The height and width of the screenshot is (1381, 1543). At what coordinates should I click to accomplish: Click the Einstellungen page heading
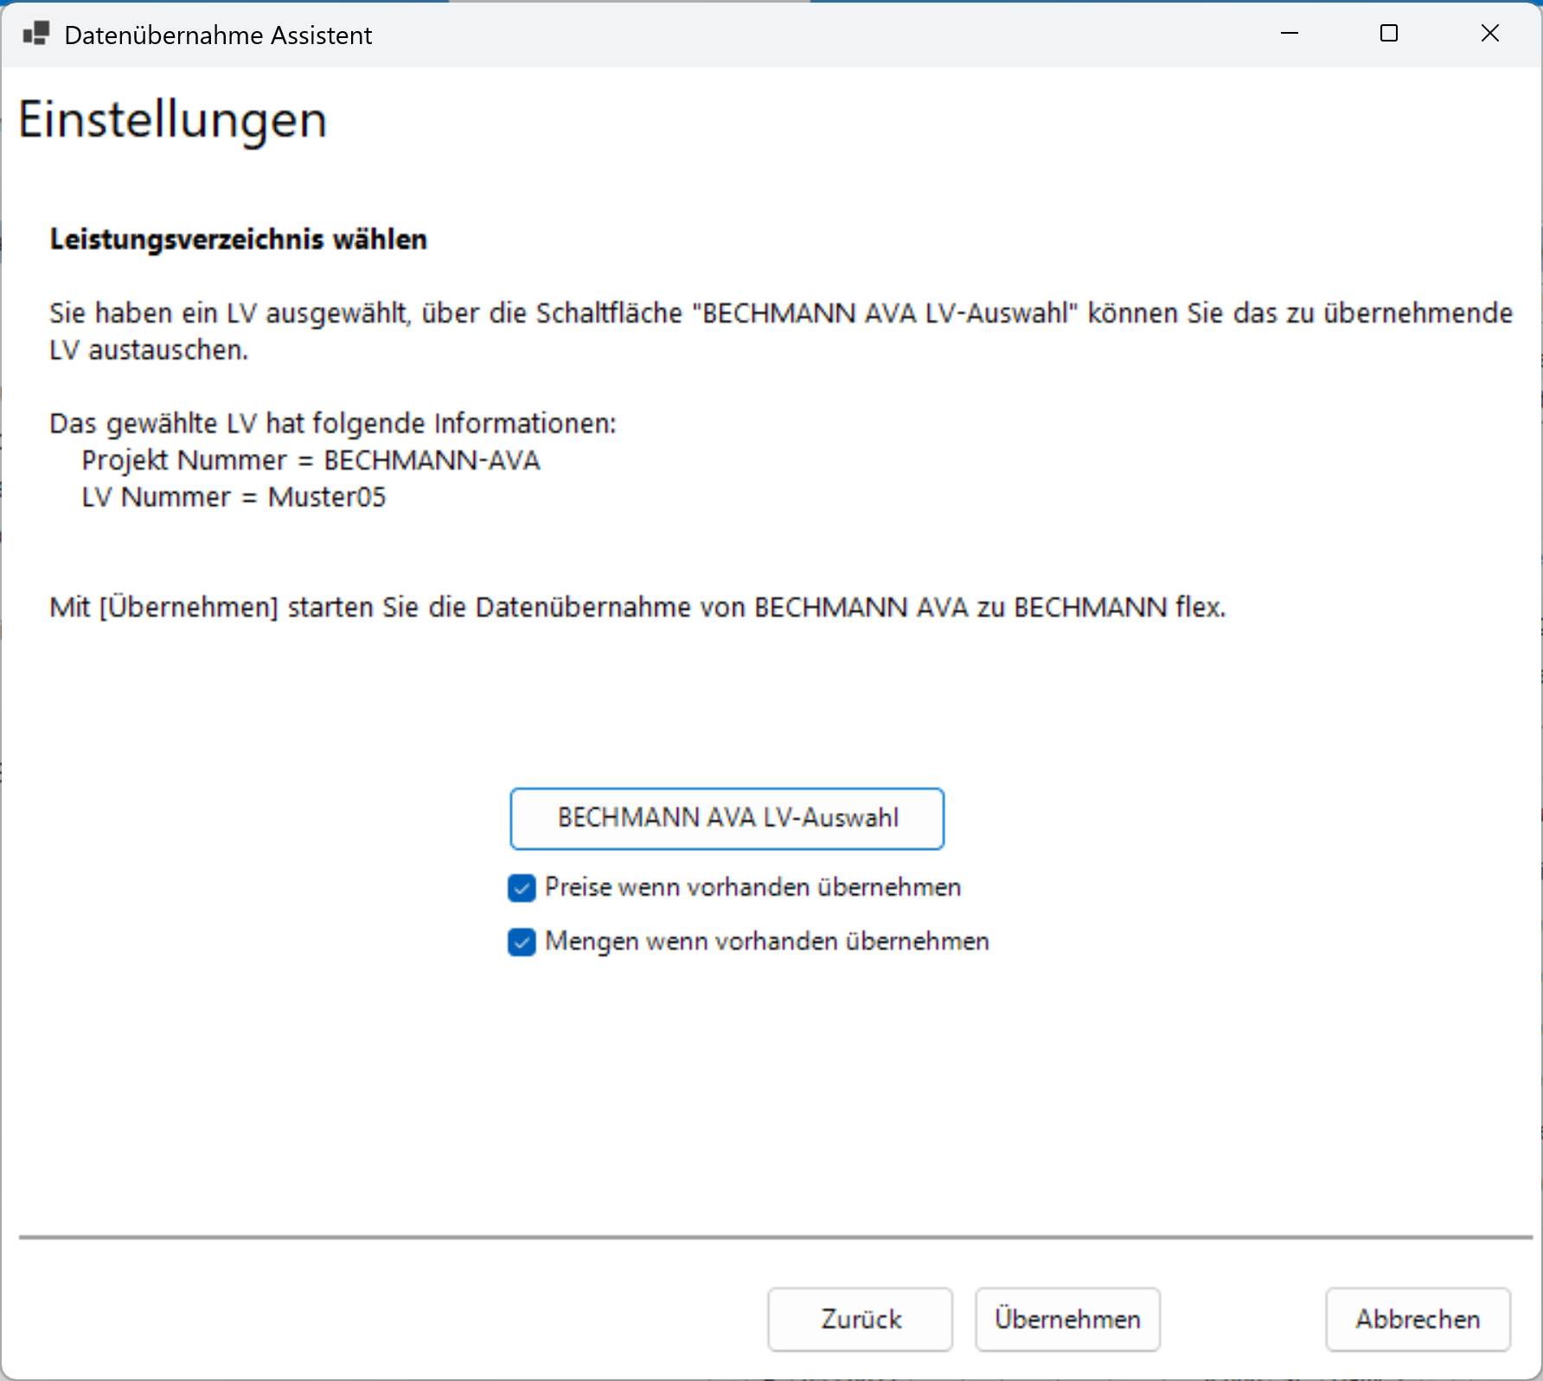click(x=173, y=119)
